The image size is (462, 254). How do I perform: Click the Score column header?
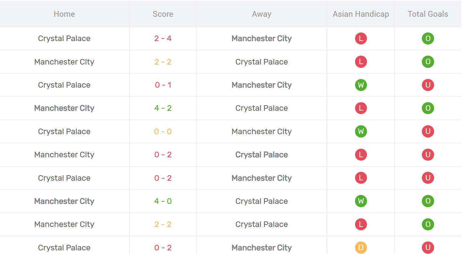[x=163, y=14]
